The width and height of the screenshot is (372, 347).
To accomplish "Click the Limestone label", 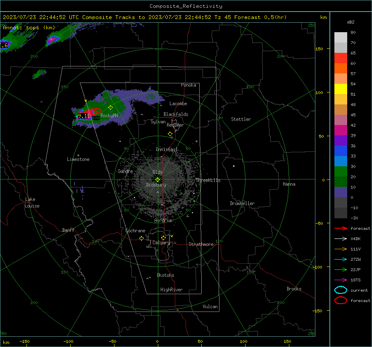I will pos(78,159).
